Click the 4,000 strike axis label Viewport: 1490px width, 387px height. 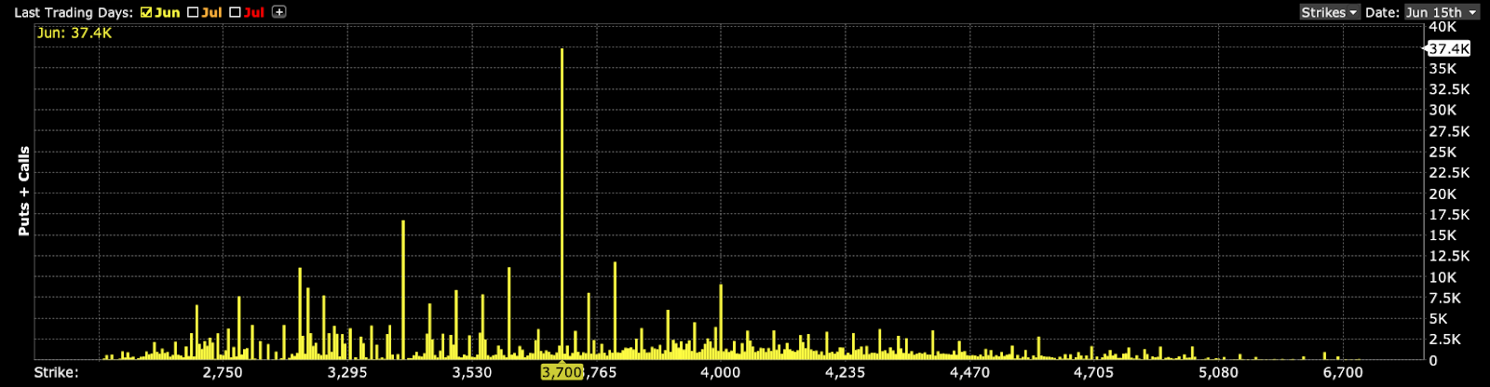(x=721, y=372)
